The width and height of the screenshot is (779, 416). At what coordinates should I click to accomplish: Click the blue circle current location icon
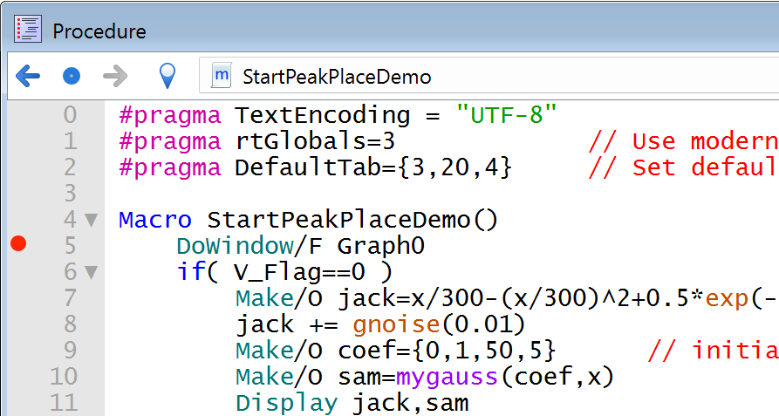click(x=72, y=77)
